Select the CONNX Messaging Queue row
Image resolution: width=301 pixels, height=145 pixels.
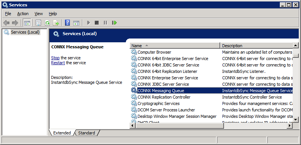coord(211,91)
